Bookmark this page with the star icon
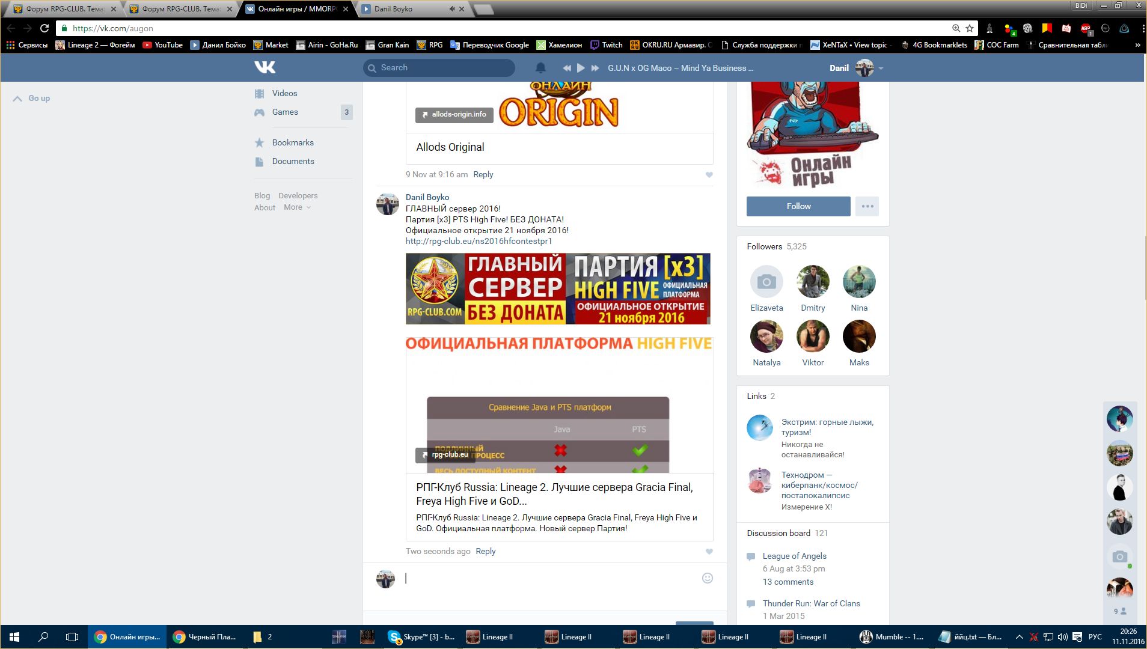The image size is (1147, 649). 970,28
